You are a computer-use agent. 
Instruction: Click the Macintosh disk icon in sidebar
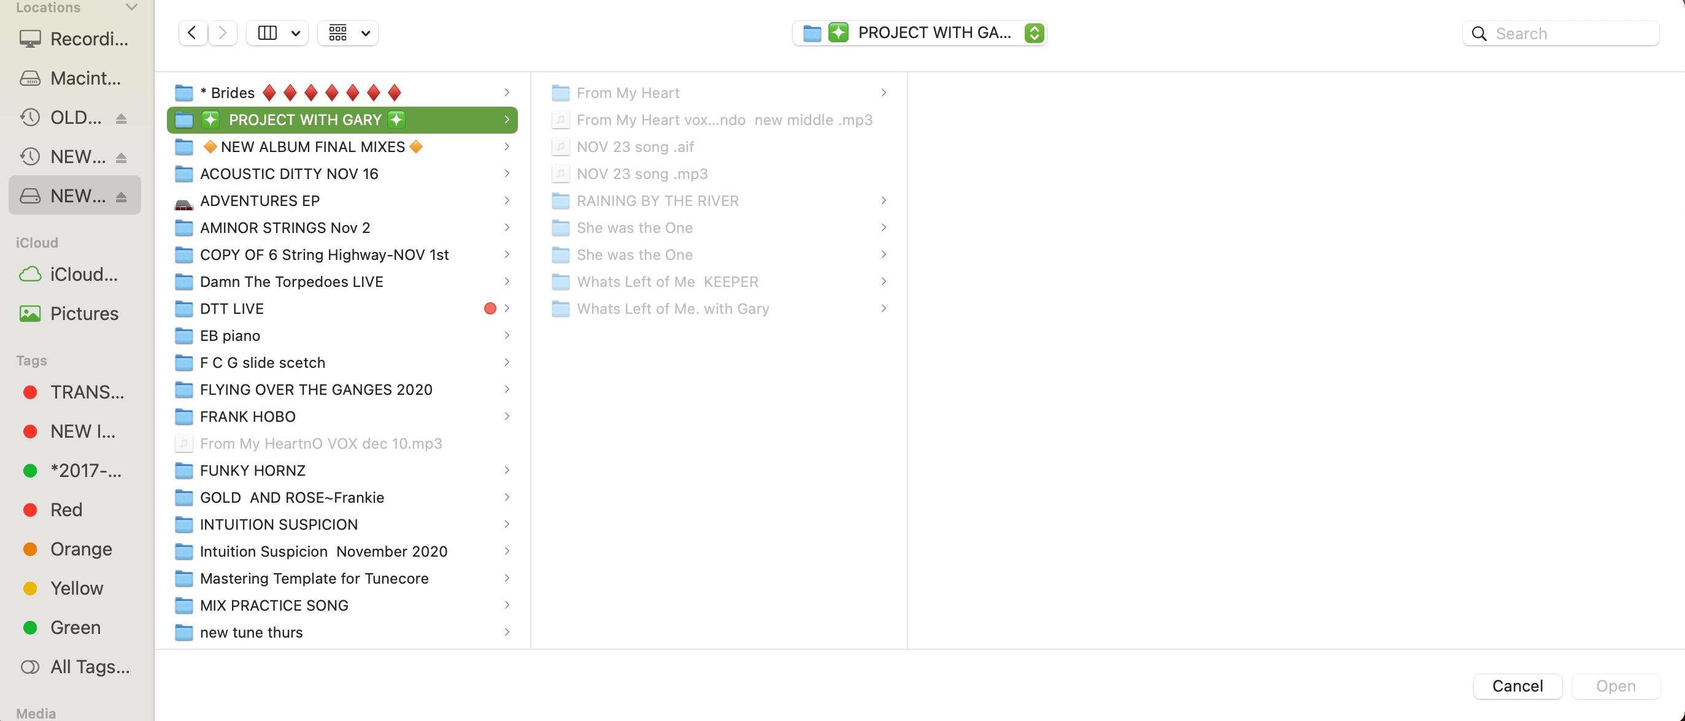pos(29,78)
